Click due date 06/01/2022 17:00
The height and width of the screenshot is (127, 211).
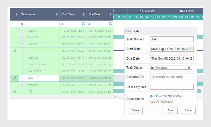tap(100, 37)
